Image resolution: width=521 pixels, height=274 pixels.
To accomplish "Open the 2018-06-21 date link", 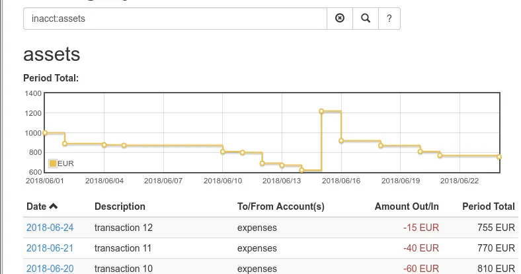I will 50,248.
